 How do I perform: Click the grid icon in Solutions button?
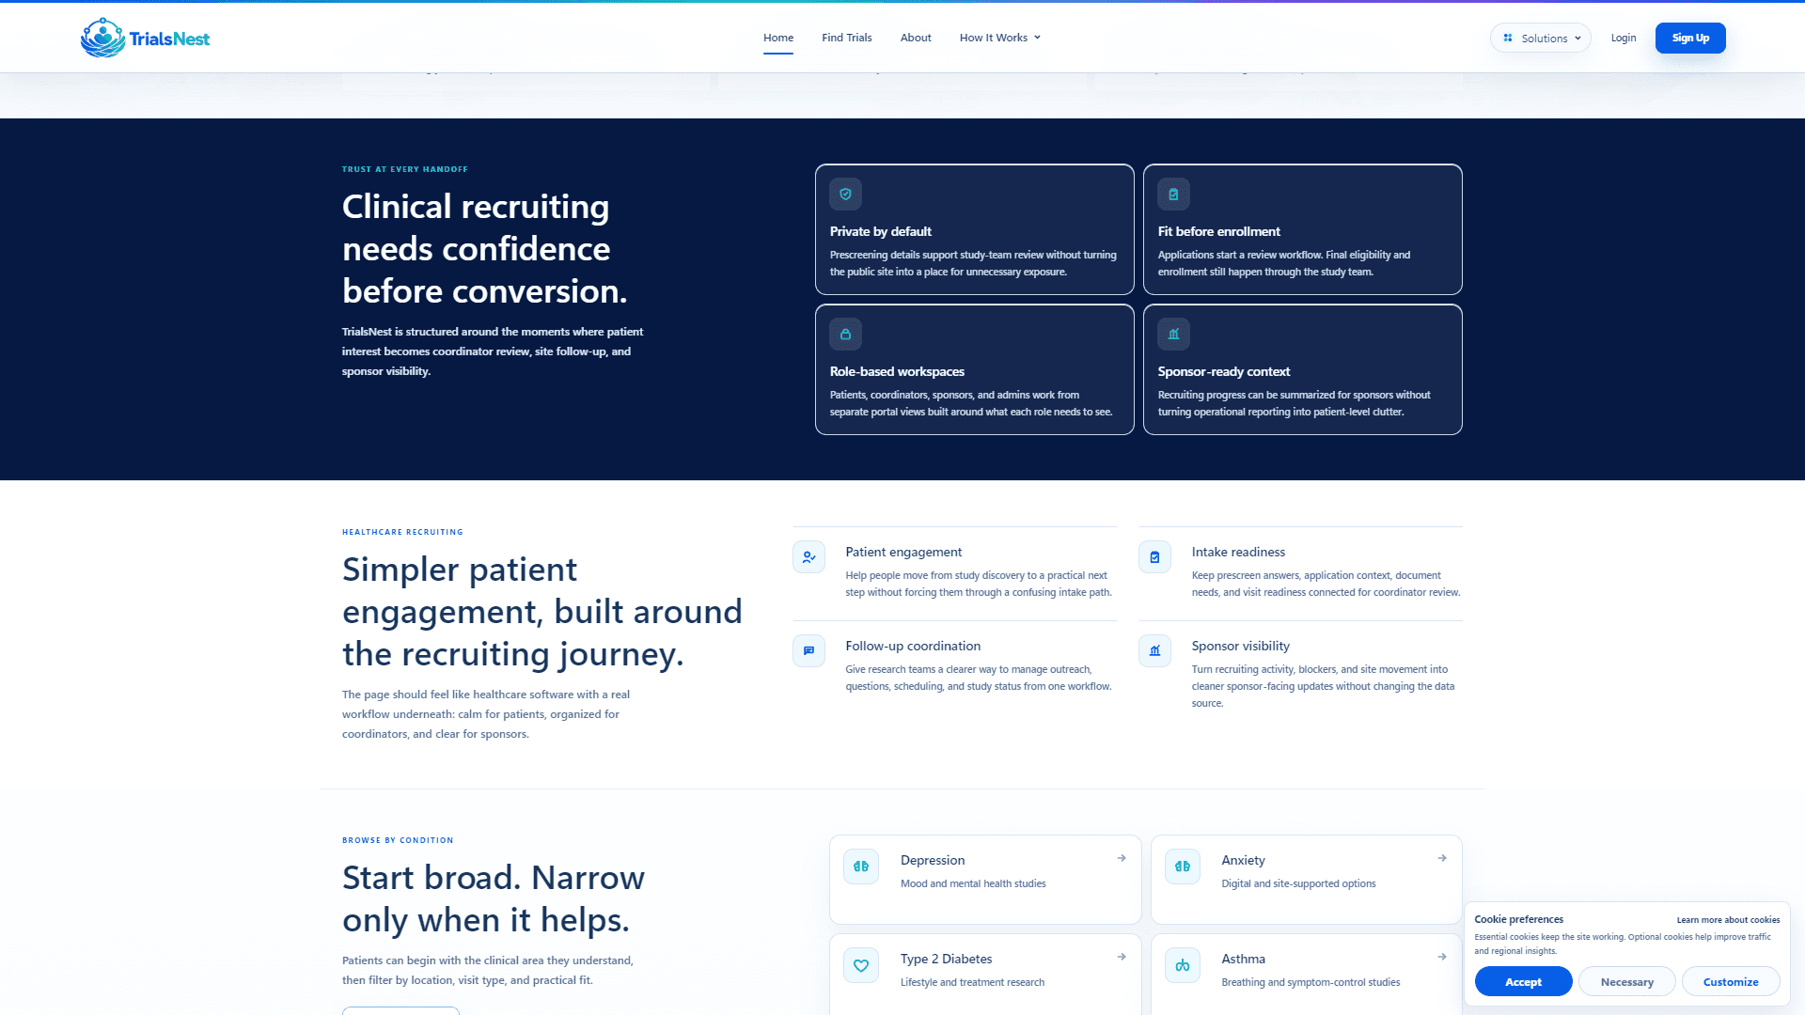tap(1508, 39)
